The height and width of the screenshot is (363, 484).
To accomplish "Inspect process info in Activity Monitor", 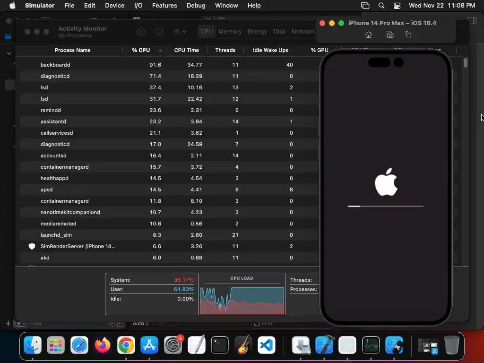I will pos(159,32).
